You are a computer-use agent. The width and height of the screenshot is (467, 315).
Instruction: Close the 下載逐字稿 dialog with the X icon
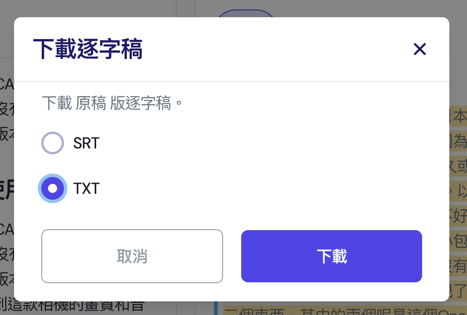click(x=420, y=49)
